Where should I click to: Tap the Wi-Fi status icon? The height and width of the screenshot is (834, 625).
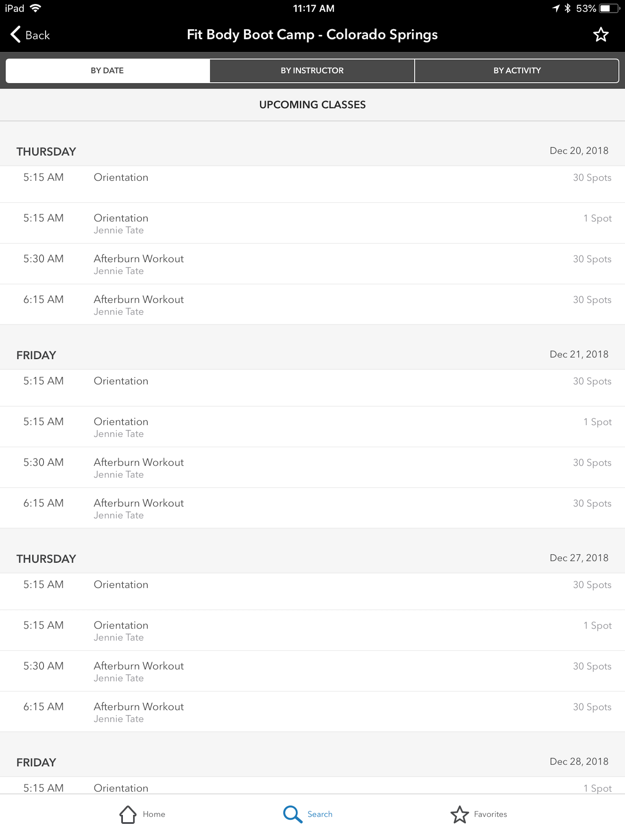pos(35,8)
